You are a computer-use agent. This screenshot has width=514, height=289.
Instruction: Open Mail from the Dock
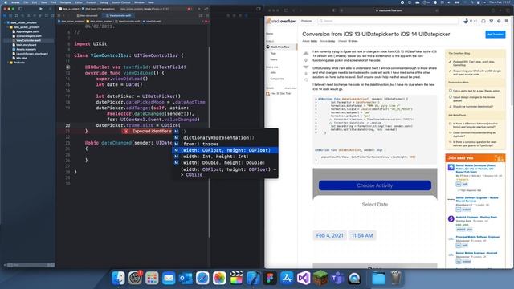169,279
